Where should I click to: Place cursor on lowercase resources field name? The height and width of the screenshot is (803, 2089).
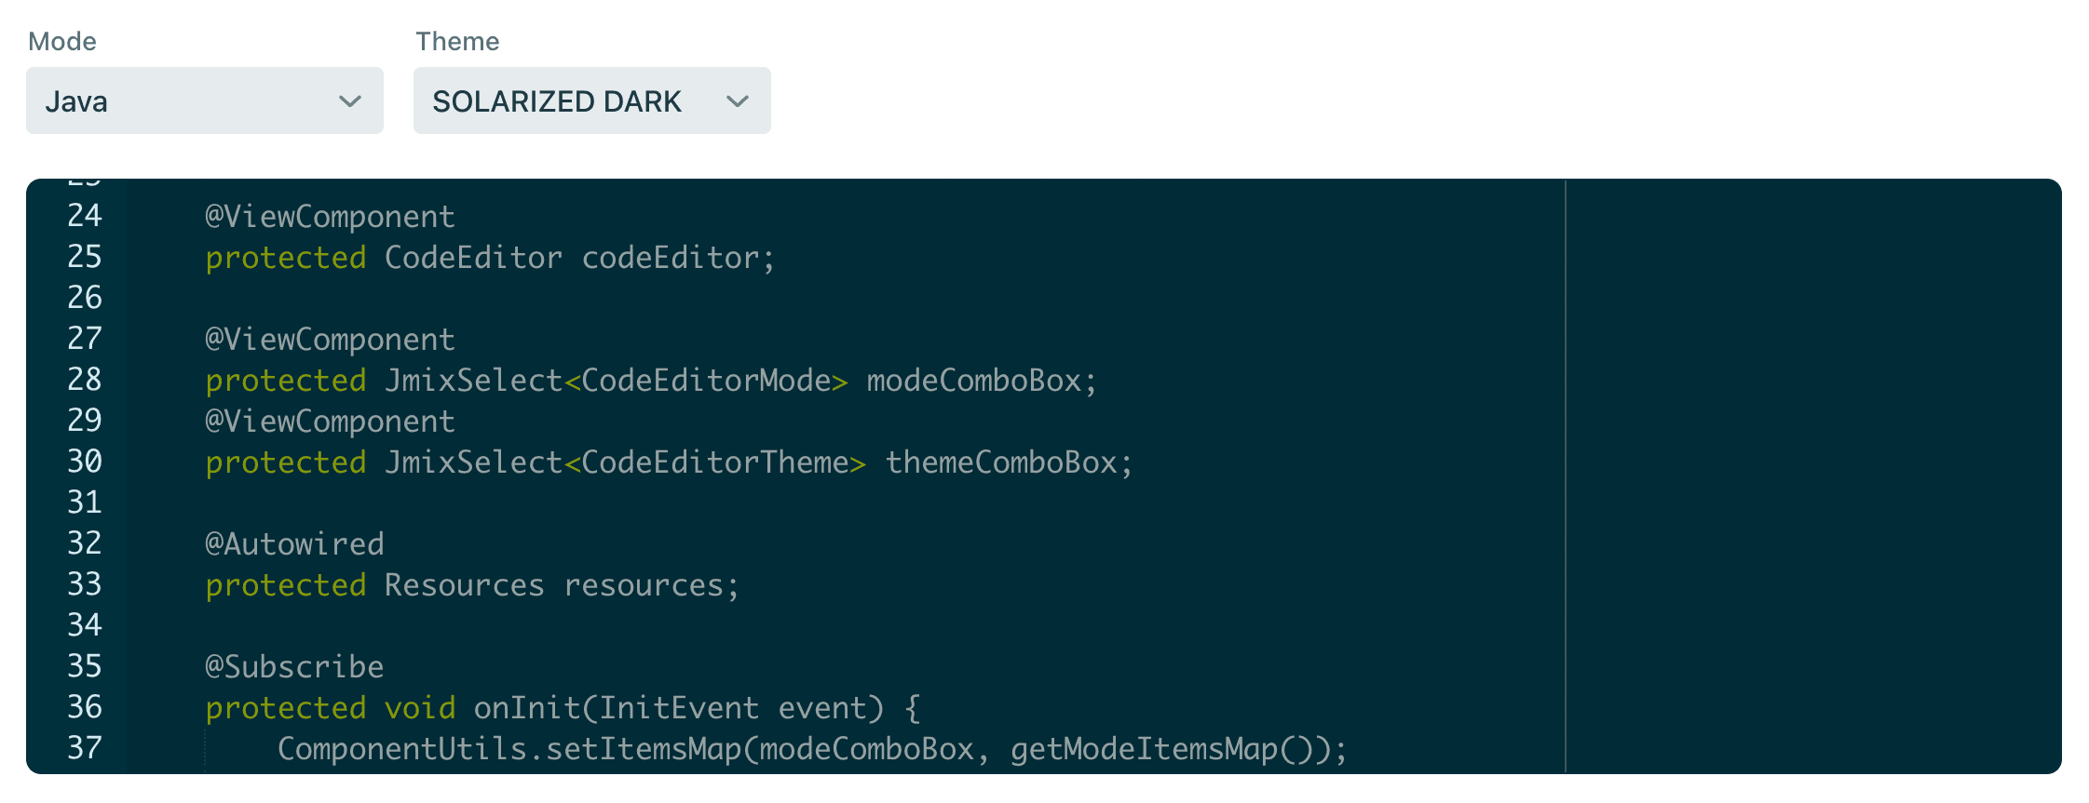pyautogui.click(x=644, y=585)
